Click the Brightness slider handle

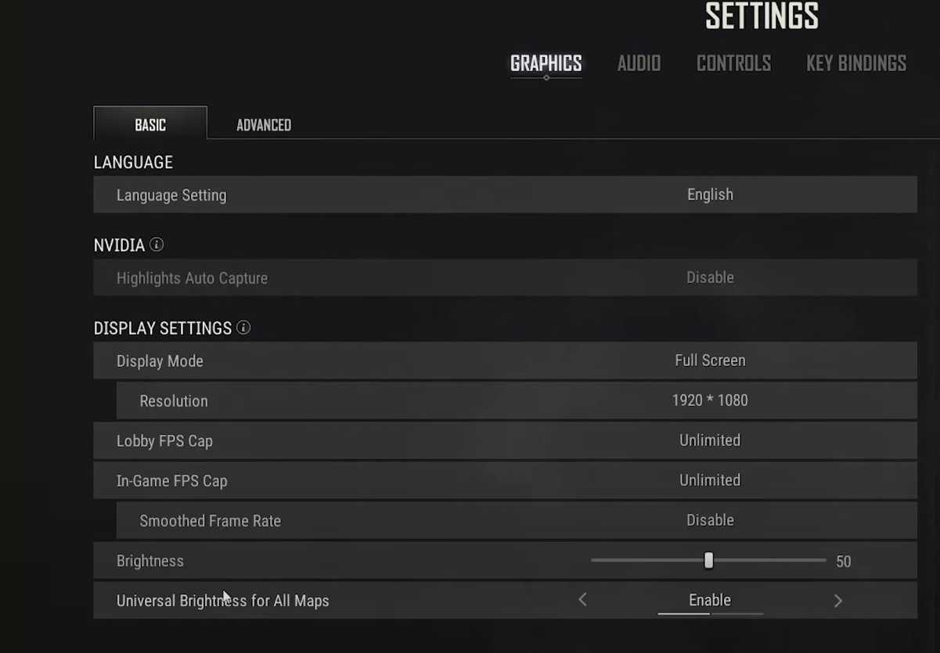tap(708, 561)
